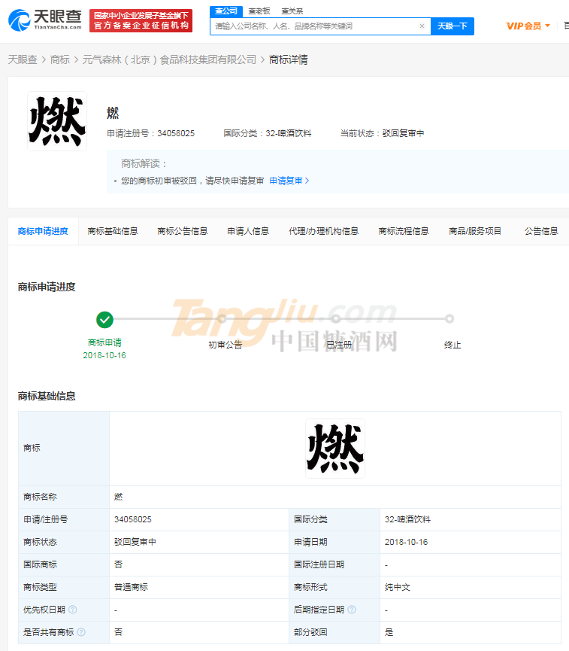
Task: Click the 天眼一下 search button
Action: (x=452, y=26)
